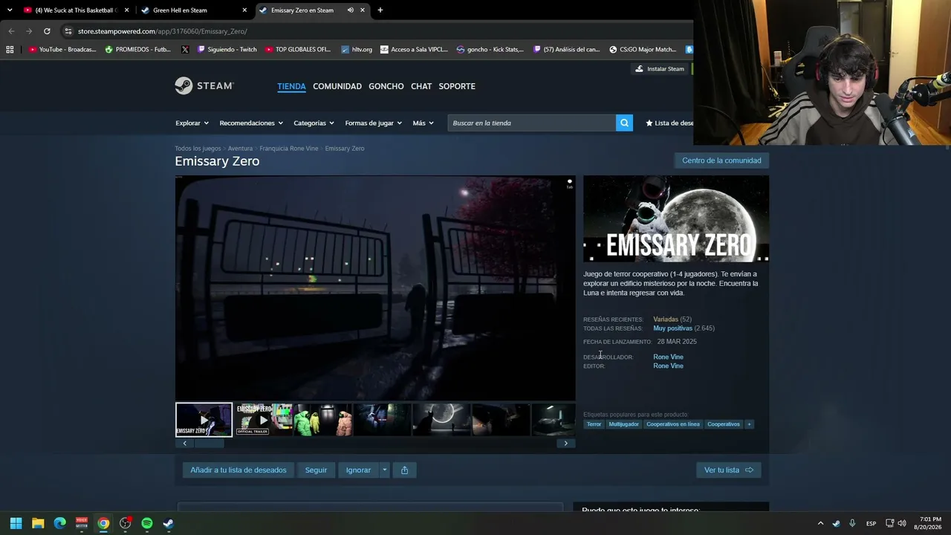Click the magnifier search button in Steam store
Screen dimensions: 951x535
624,123
